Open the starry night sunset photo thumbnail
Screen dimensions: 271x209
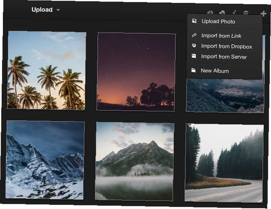tap(136, 72)
